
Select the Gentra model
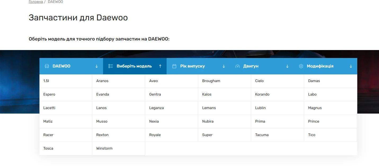(172, 95)
